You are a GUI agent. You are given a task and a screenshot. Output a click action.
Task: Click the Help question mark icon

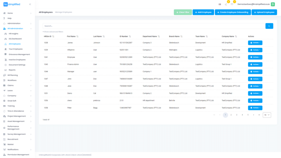4,18
